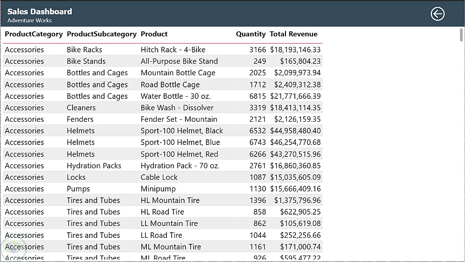Sort by the ProductCategory column header
465x262 pixels.
point(33,34)
